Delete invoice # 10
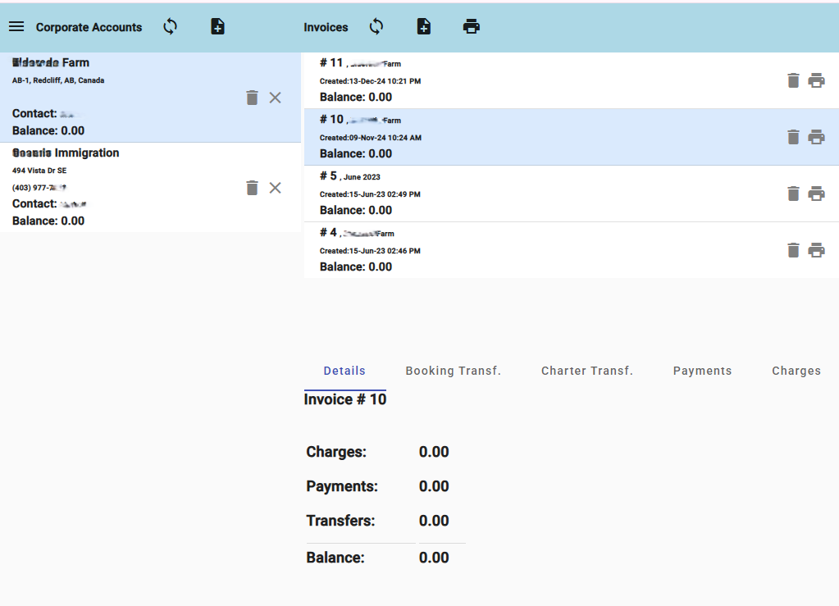839x606 pixels. click(794, 138)
